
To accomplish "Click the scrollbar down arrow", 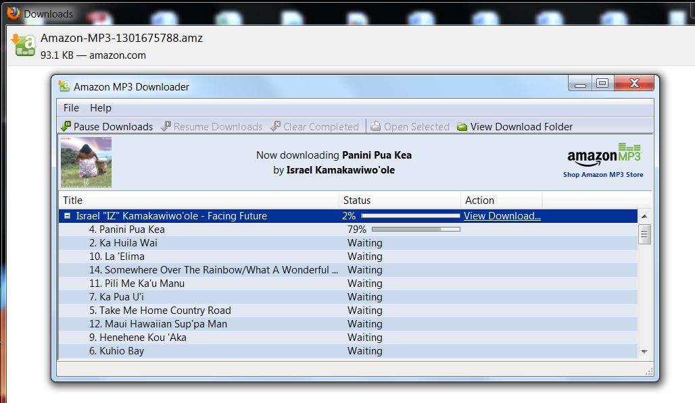I will (x=644, y=351).
